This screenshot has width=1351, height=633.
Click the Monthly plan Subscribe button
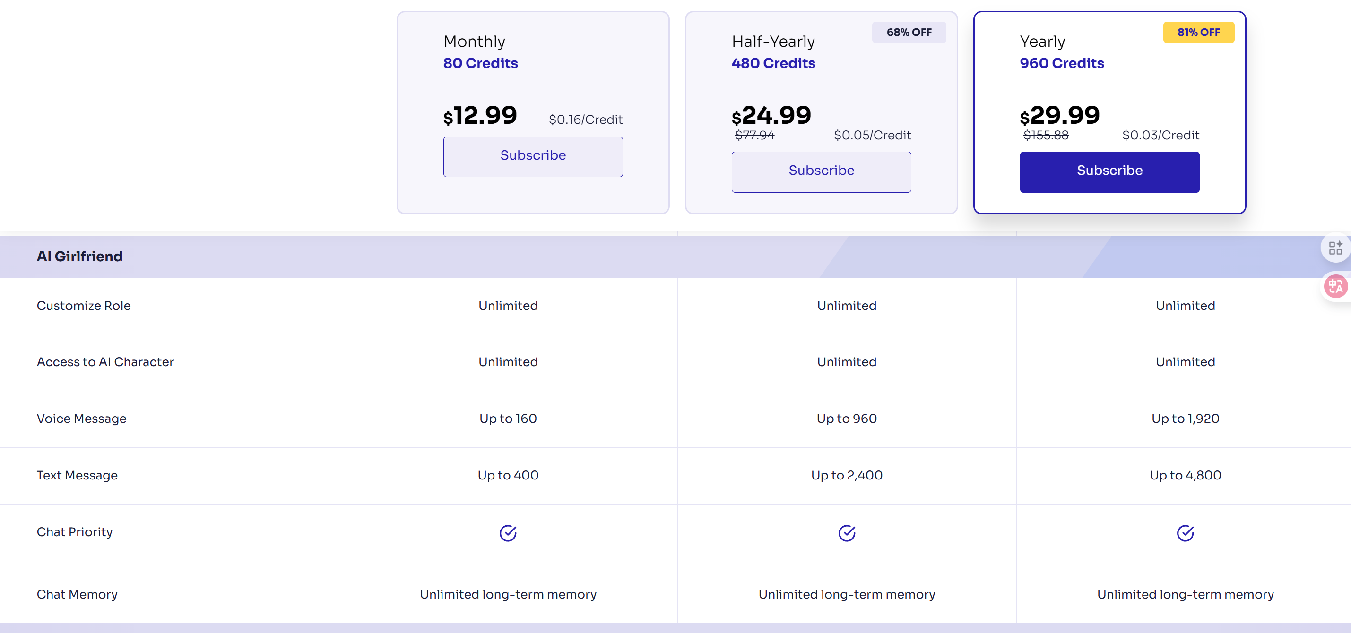click(533, 156)
